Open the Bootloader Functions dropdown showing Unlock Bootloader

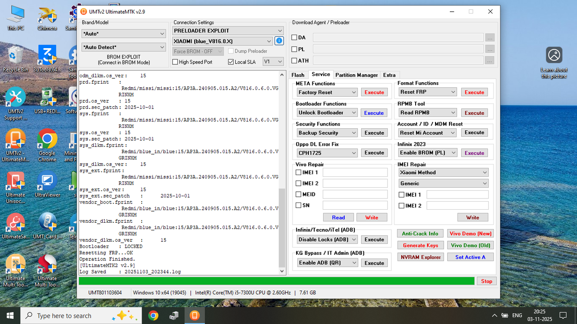pyautogui.click(x=326, y=112)
